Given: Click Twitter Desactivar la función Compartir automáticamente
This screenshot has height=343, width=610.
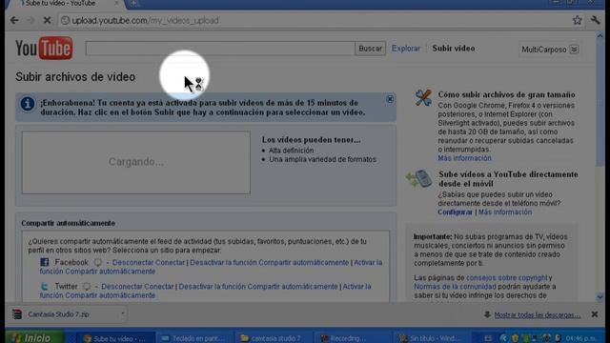Looking at the screenshot, I should pyautogui.click(x=258, y=287).
